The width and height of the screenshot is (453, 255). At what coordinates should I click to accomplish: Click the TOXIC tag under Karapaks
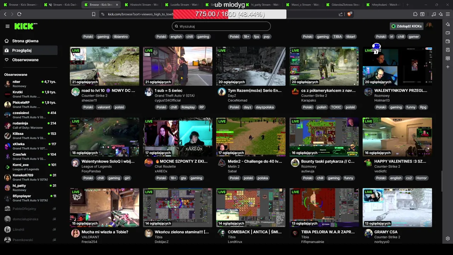(x=336, y=107)
